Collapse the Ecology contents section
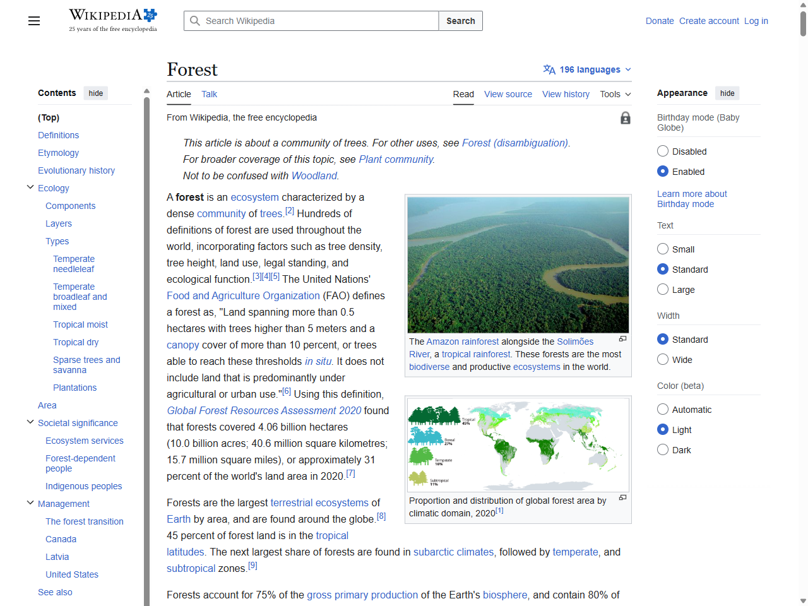 point(30,187)
